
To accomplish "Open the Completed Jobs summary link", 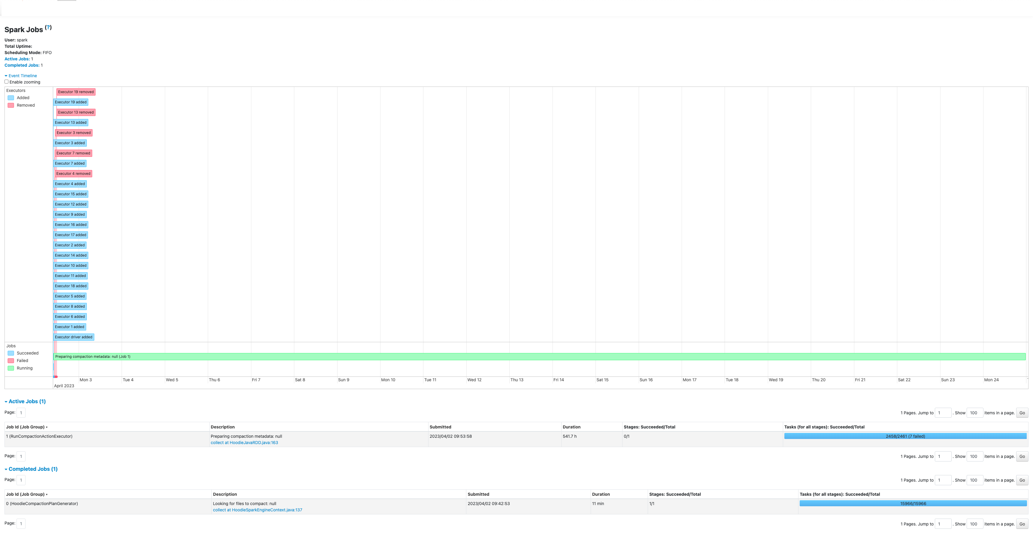I will point(22,65).
